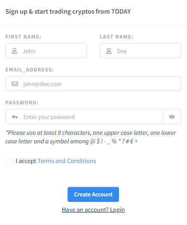The image size is (187, 225).
Task: Focus the First Name input with John placeholder
Action: click(x=46, y=51)
